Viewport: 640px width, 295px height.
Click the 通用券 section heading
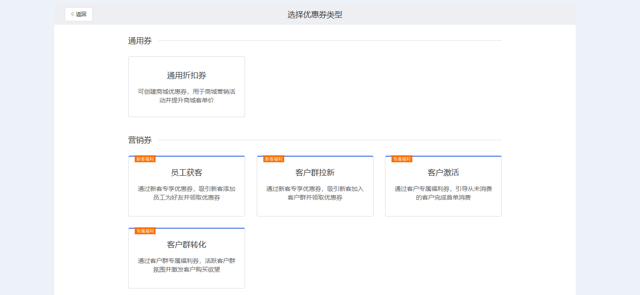tap(140, 41)
